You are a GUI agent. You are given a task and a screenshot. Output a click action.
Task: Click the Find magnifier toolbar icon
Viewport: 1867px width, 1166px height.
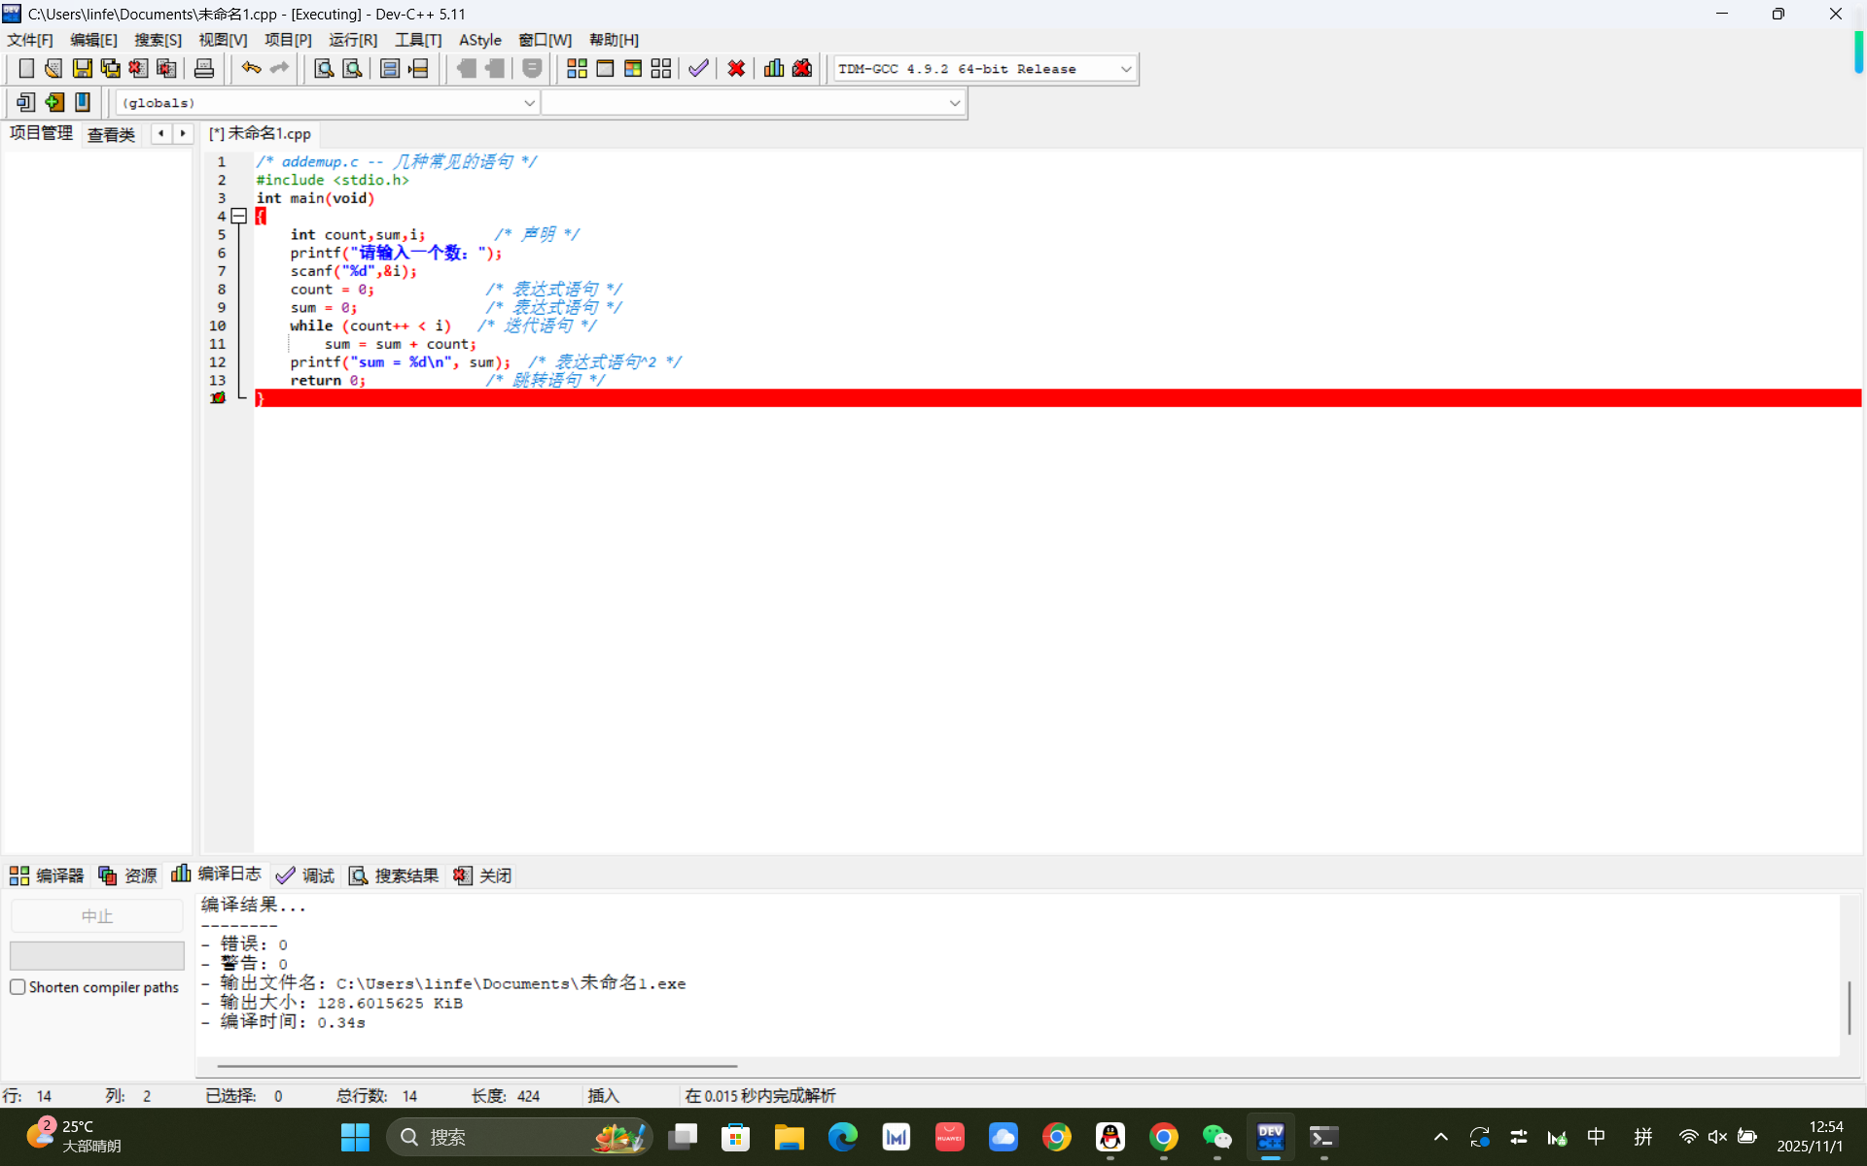[x=324, y=68]
